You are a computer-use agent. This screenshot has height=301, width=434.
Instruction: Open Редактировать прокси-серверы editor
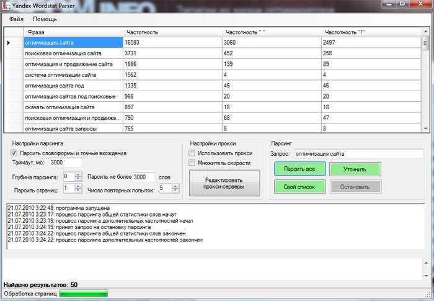224,183
